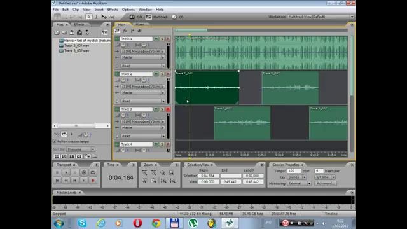
Task: Open the Clip menu
Action: click(x=76, y=10)
